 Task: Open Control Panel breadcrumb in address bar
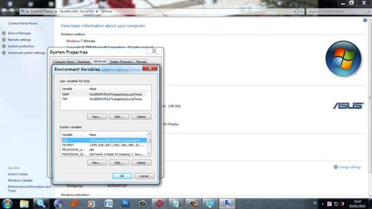coord(41,12)
